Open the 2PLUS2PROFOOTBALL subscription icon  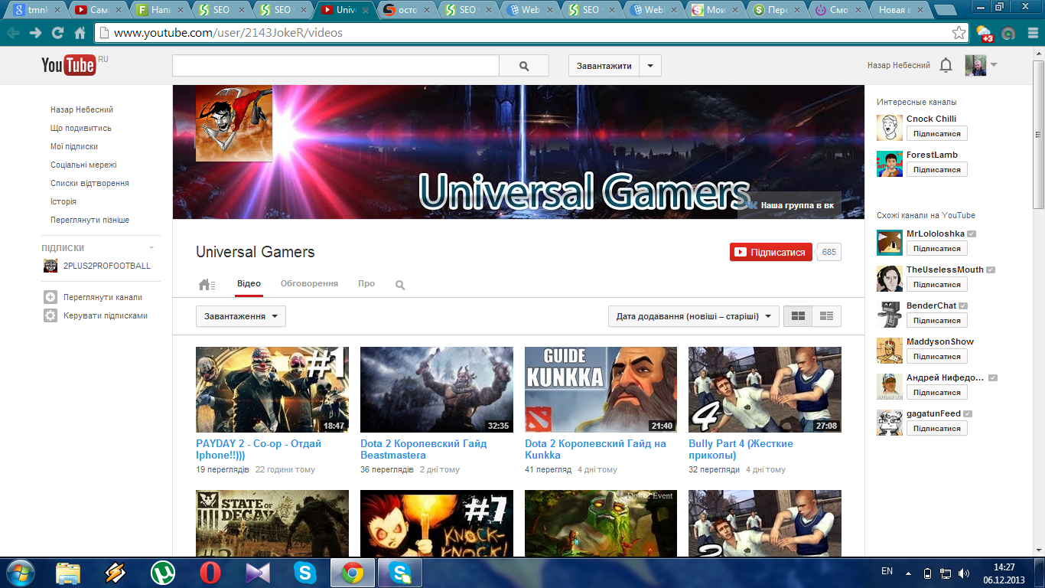[x=50, y=266]
